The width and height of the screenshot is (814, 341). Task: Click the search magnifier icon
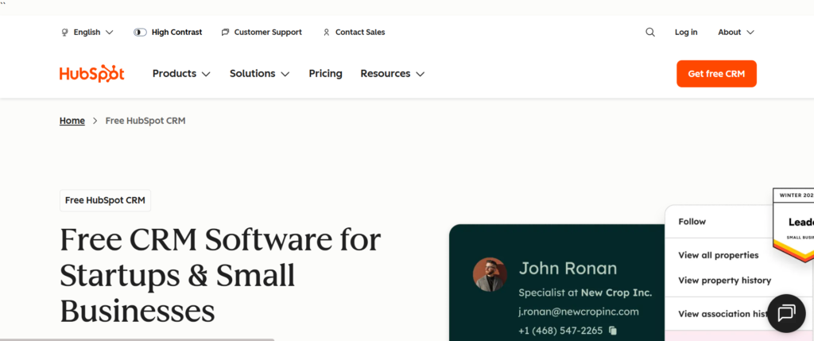pos(650,33)
